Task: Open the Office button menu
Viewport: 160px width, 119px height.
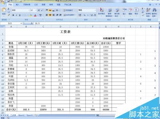Action: click(3, 2)
